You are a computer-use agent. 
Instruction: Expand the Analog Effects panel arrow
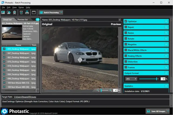click(x=166, y=56)
